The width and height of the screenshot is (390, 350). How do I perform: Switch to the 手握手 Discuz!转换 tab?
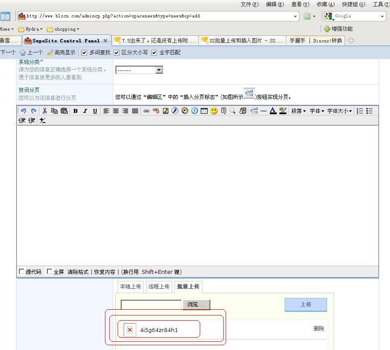point(316,41)
